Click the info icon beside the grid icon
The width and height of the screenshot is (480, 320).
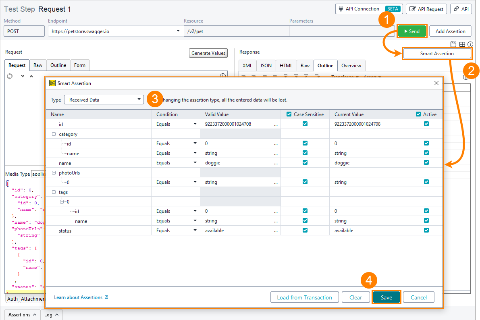[470, 44]
